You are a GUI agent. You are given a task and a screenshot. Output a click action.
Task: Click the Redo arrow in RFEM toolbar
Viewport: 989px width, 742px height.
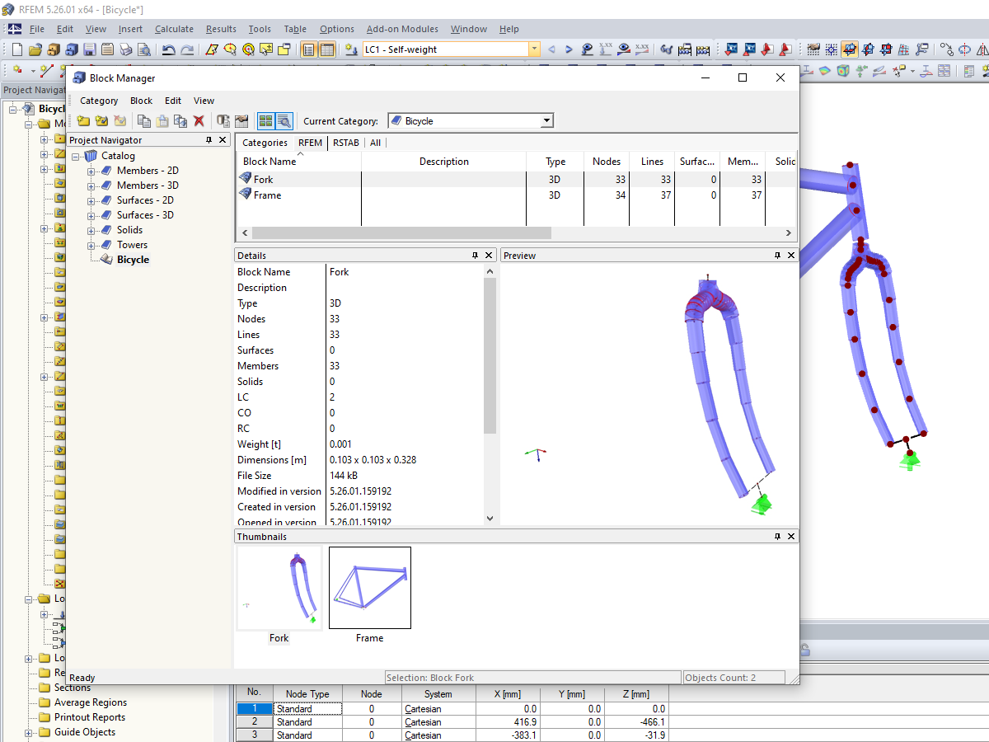point(188,49)
